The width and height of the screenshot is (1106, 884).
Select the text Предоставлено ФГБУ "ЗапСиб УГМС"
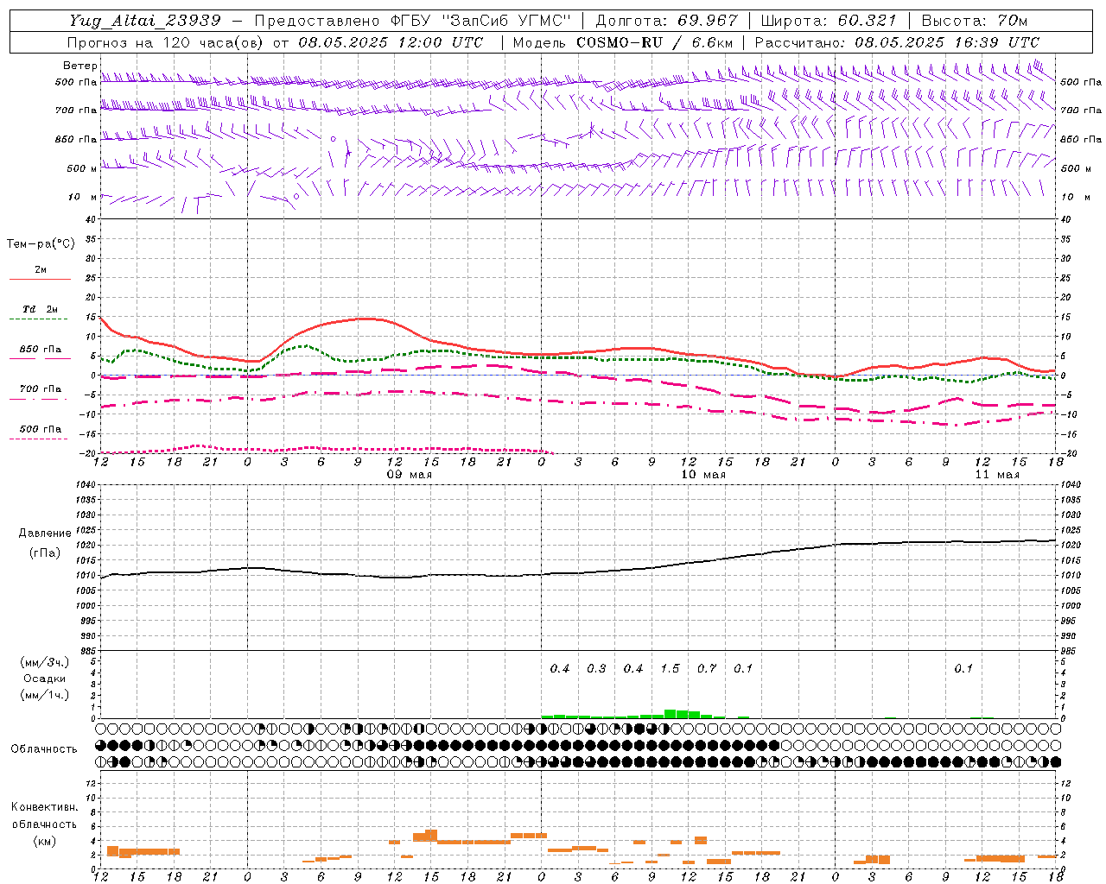(414, 21)
